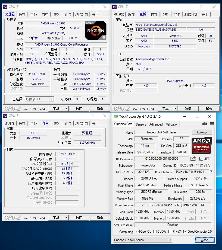Open the Validation tab in GPU-Z
Screen dimensions: 222x250
click(x=172, y=124)
